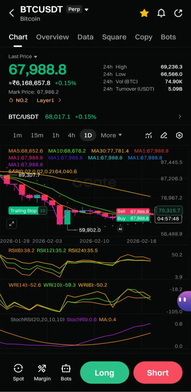Open the NO.2 hot ranking tag
This screenshot has height=392, width=191.
[x=18, y=100]
